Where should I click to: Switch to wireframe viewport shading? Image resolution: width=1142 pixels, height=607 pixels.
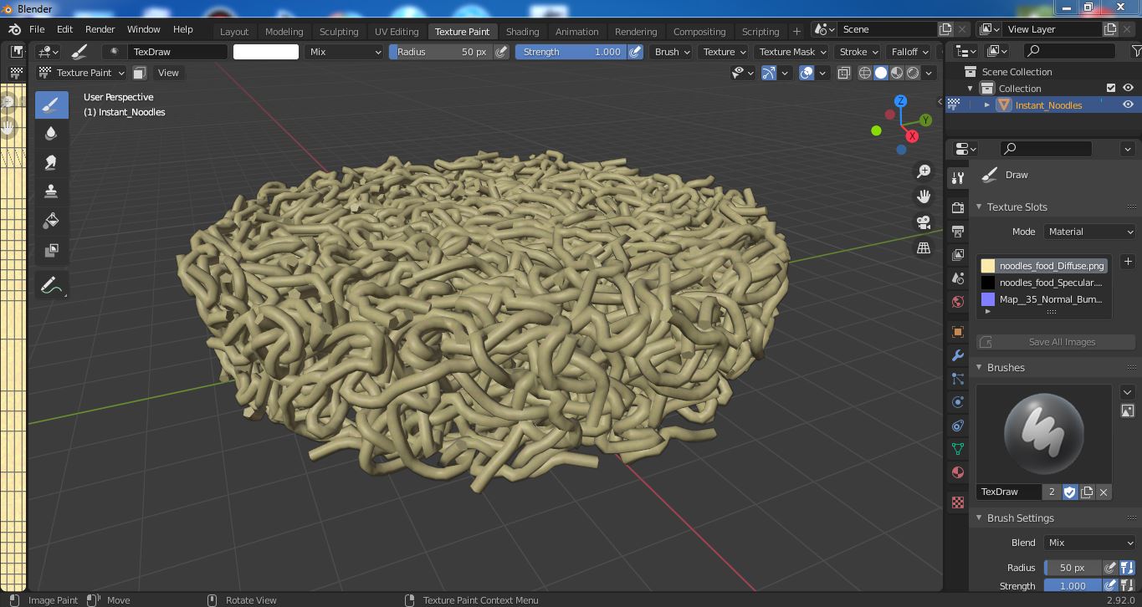tap(866, 73)
